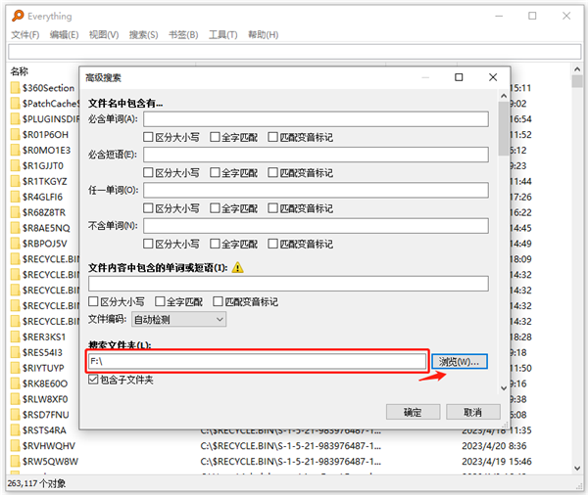Click the $RBPOJ5V folder icon

point(15,244)
